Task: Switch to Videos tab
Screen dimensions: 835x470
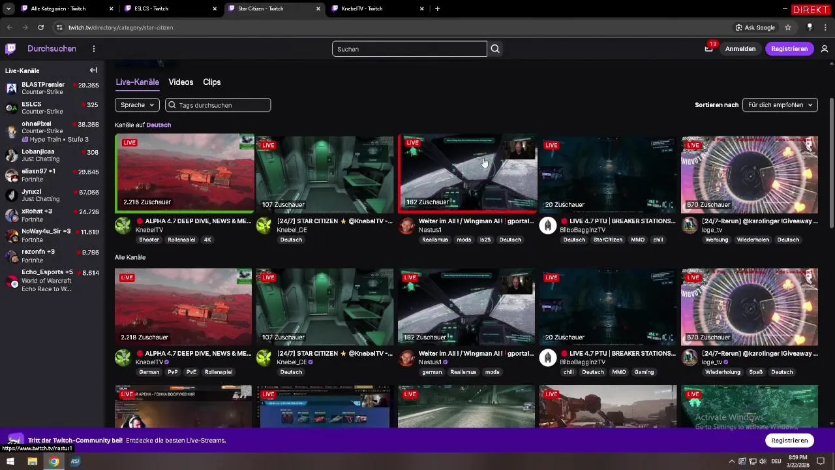Action: point(181,82)
